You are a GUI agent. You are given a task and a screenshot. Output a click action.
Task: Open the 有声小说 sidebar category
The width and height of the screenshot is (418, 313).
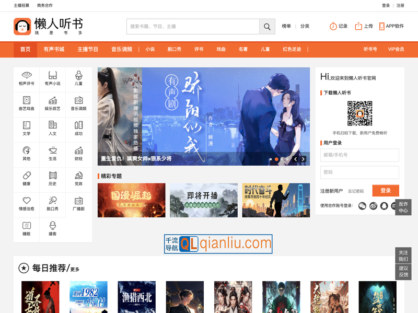click(52, 77)
